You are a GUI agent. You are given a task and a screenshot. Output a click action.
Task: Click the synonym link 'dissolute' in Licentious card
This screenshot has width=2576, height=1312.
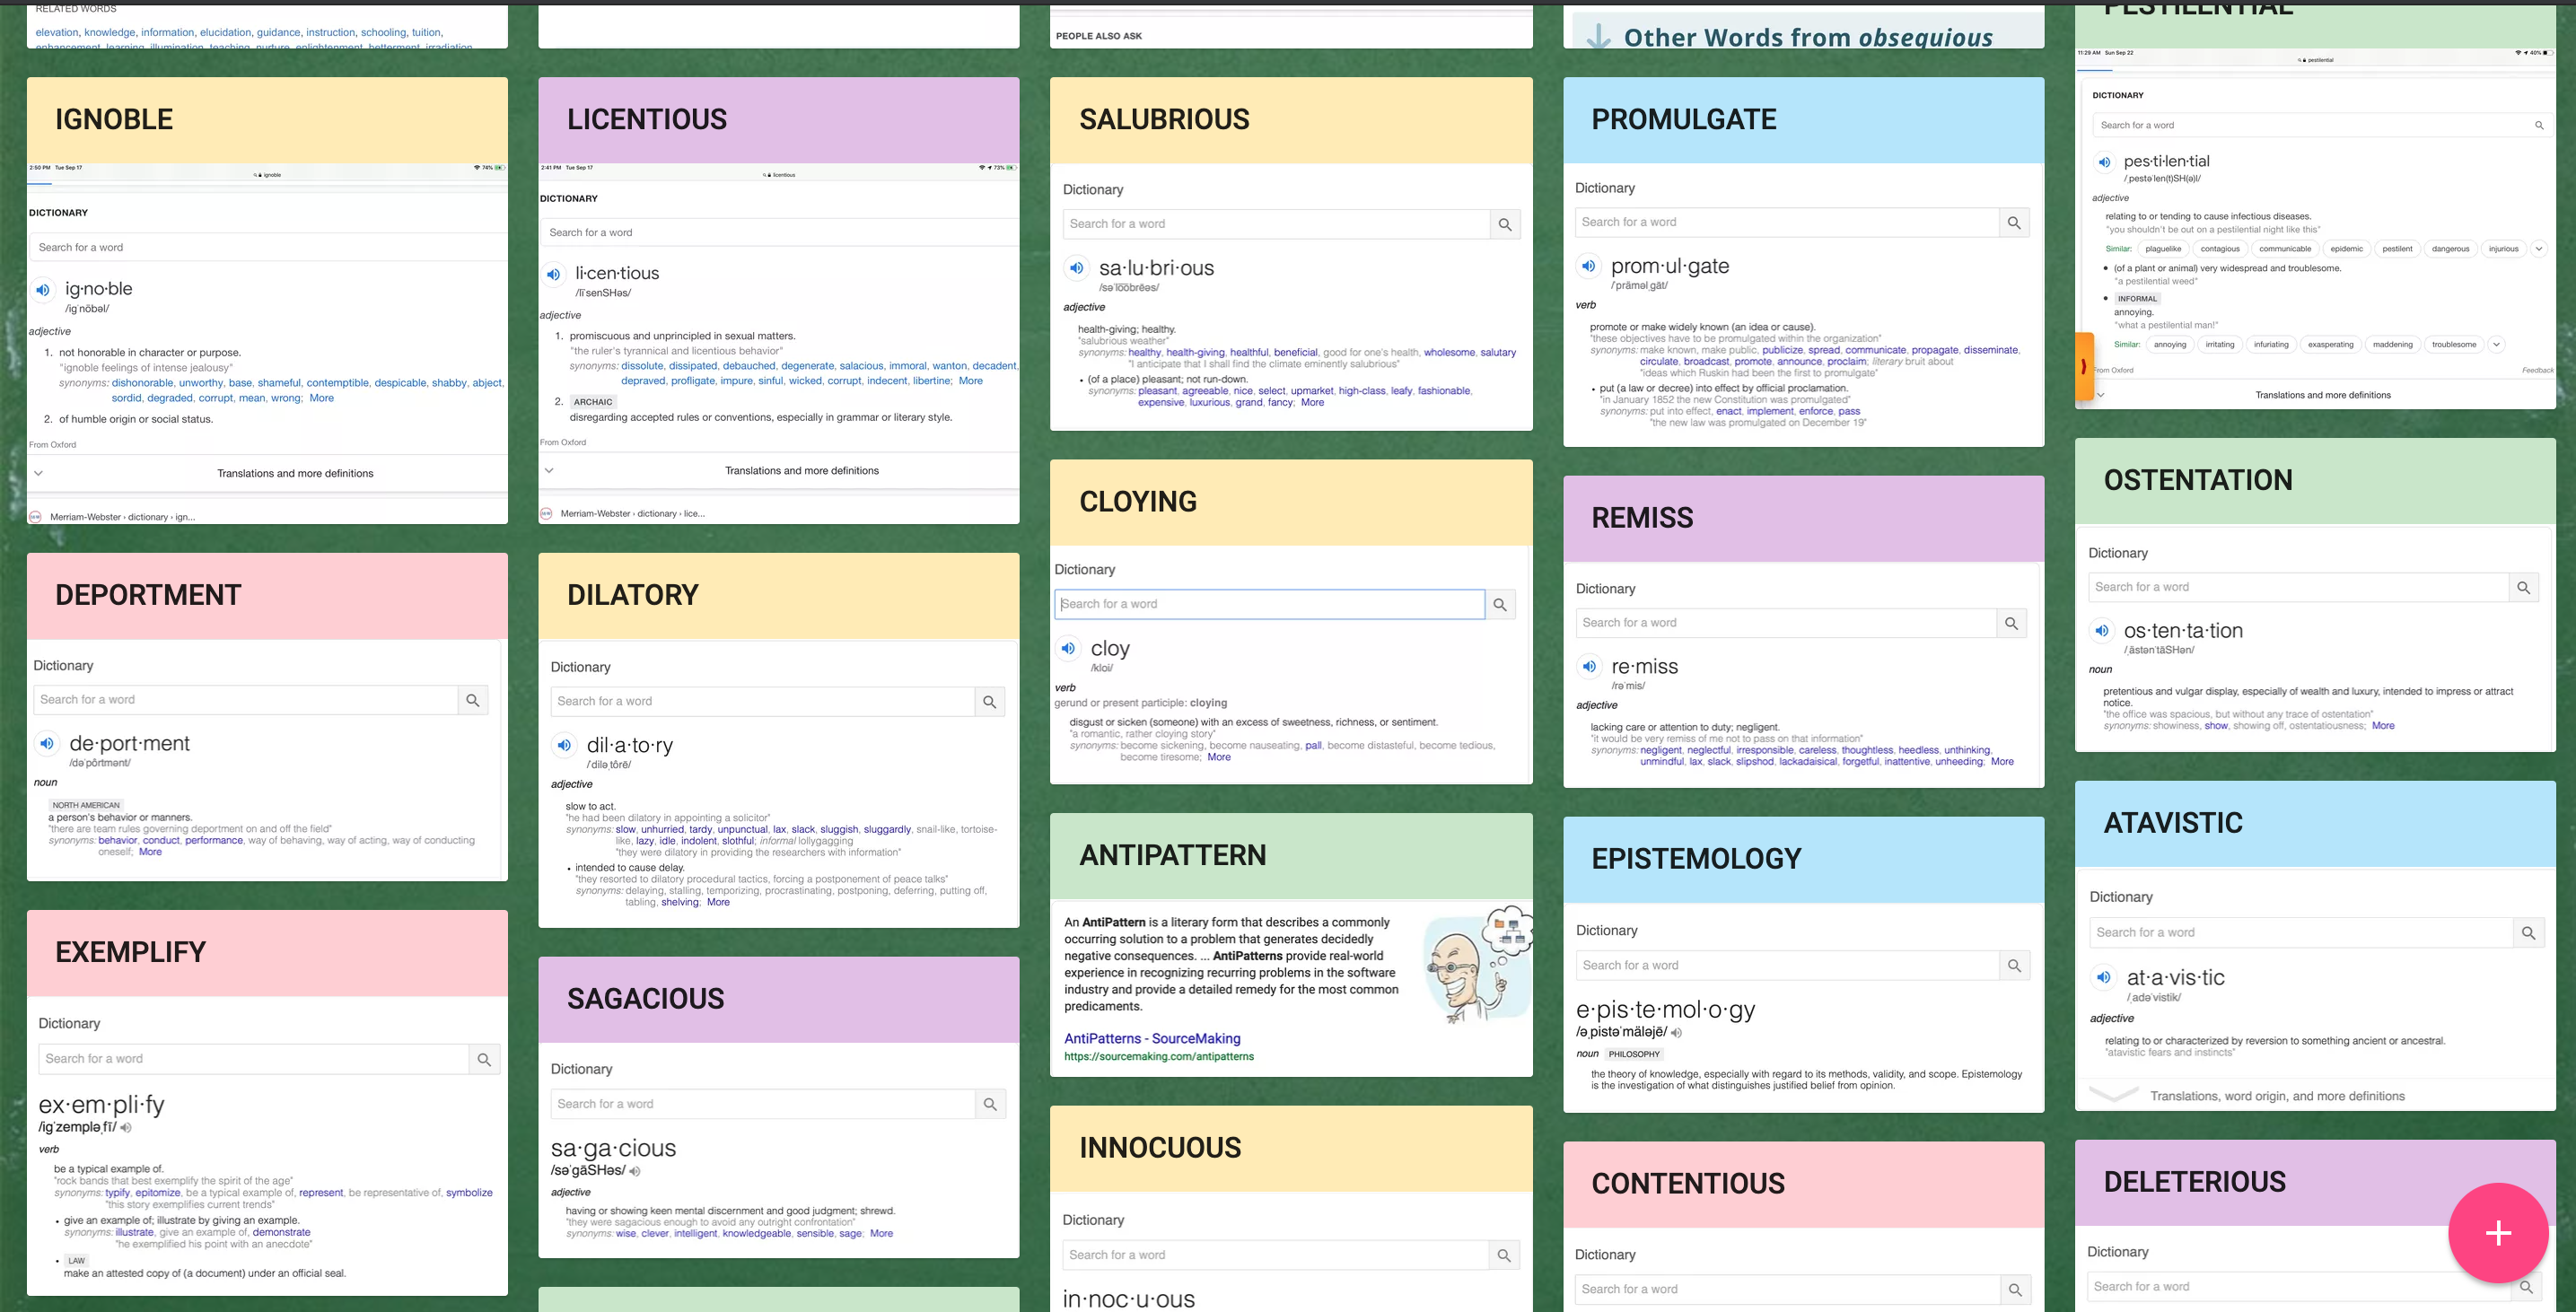coord(642,366)
